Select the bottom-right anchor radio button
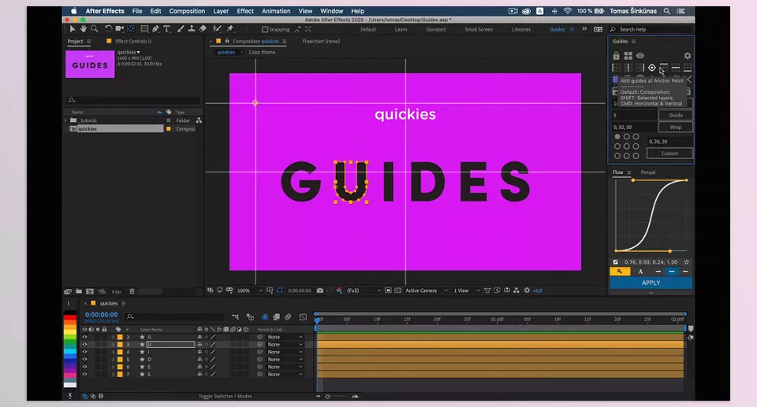This screenshot has height=407, width=757. click(x=636, y=156)
